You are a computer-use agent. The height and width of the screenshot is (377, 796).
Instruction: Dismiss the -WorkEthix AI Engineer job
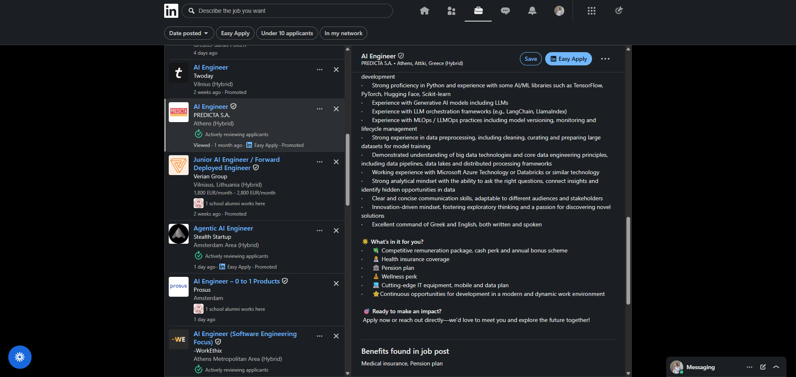pos(336,336)
